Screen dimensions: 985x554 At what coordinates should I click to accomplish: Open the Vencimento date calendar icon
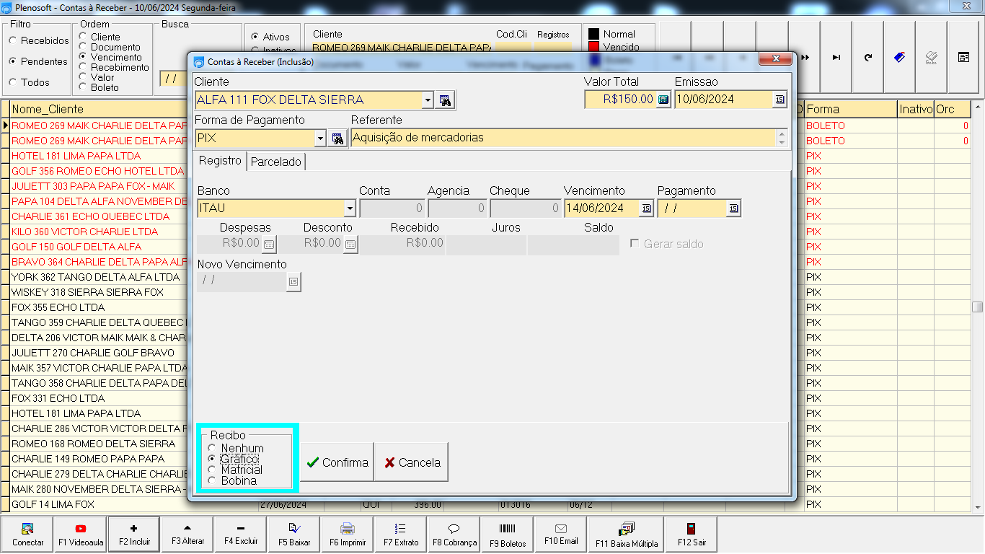pyautogui.click(x=647, y=208)
